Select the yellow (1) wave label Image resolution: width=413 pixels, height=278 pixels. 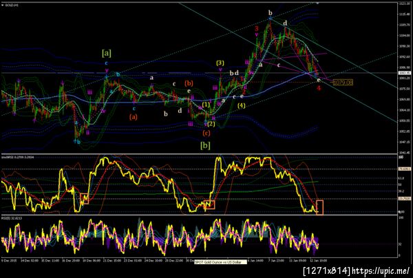(206, 105)
